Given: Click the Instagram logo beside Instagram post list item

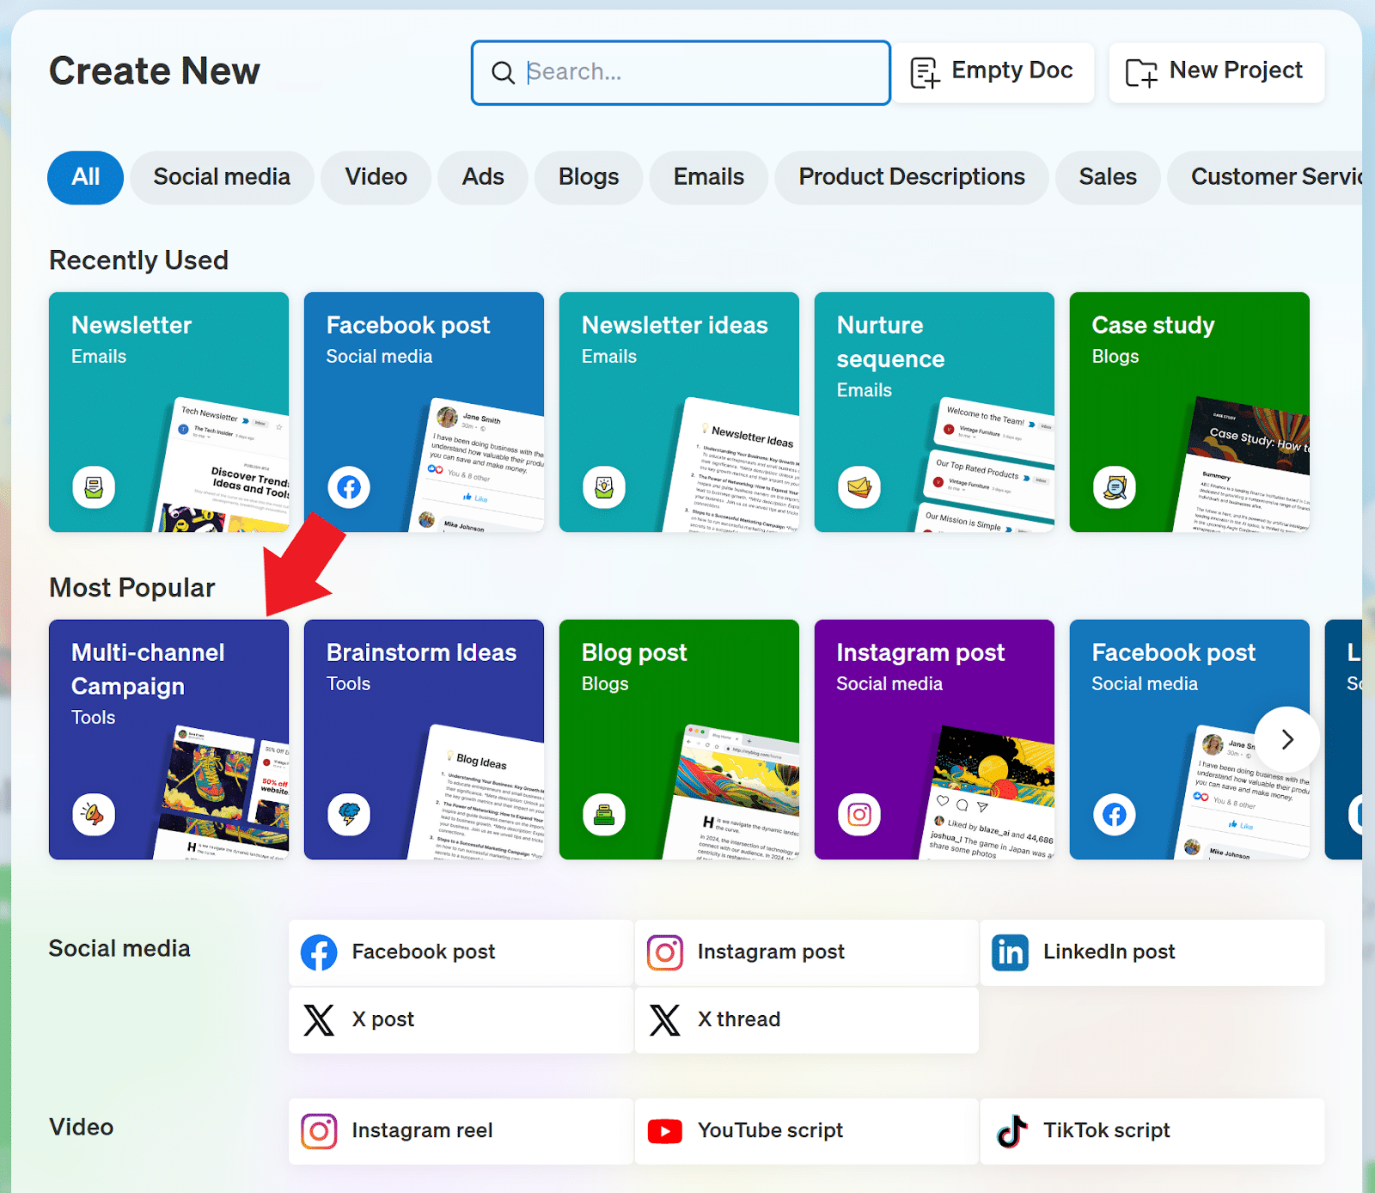Looking at the screenshot, I should tap(665, 952).
